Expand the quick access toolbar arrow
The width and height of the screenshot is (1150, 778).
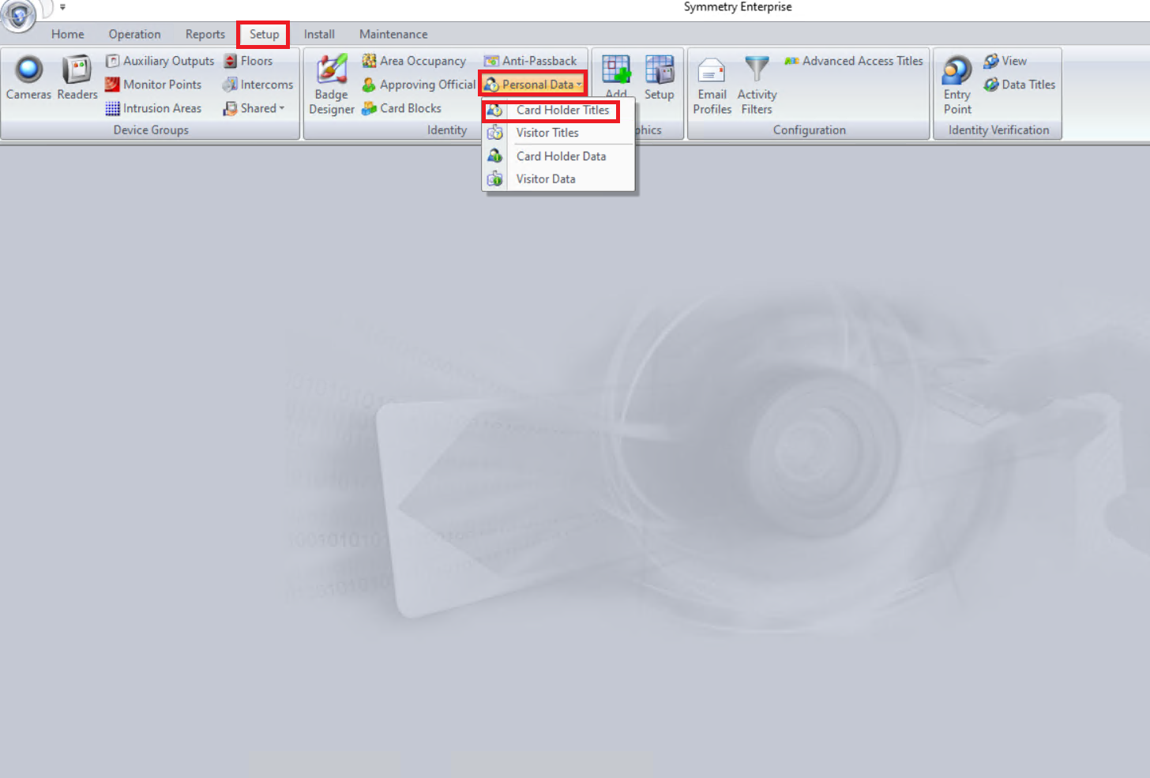tap(62, 7)
